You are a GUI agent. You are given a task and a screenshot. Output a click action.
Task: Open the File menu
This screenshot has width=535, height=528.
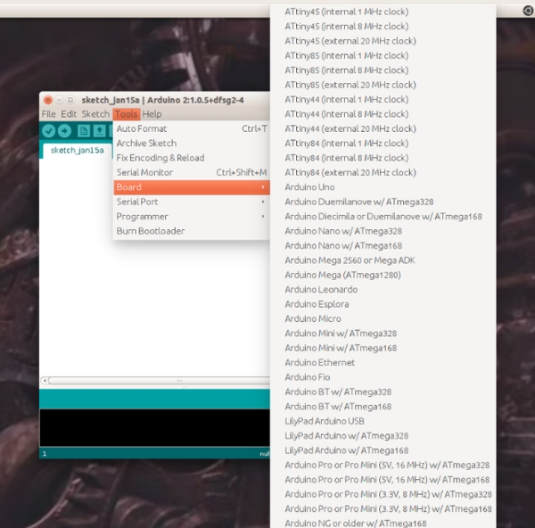coord(49,114)
